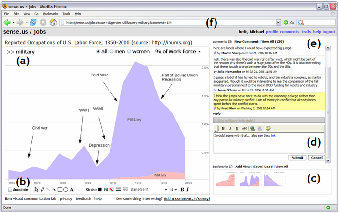Underline the comment text in editor
Screen dimensions: 339x213
237,129
